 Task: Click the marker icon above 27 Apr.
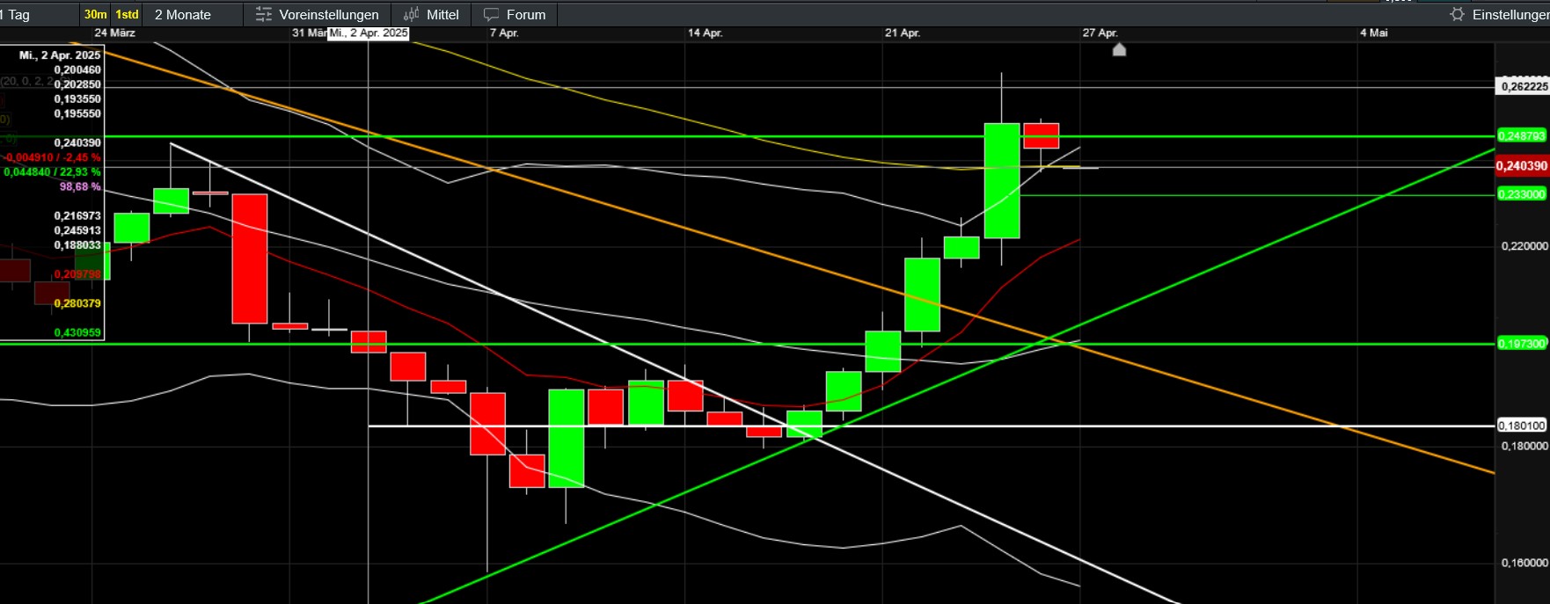click(1119, 49)
